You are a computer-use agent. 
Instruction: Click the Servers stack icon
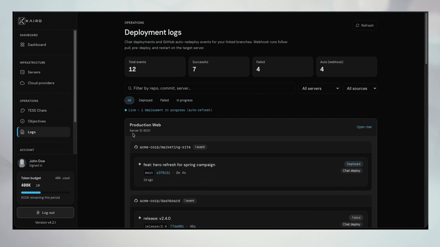tap(22, 72)
